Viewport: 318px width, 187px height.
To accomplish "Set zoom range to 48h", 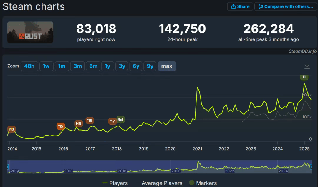I will click(29, 66).
